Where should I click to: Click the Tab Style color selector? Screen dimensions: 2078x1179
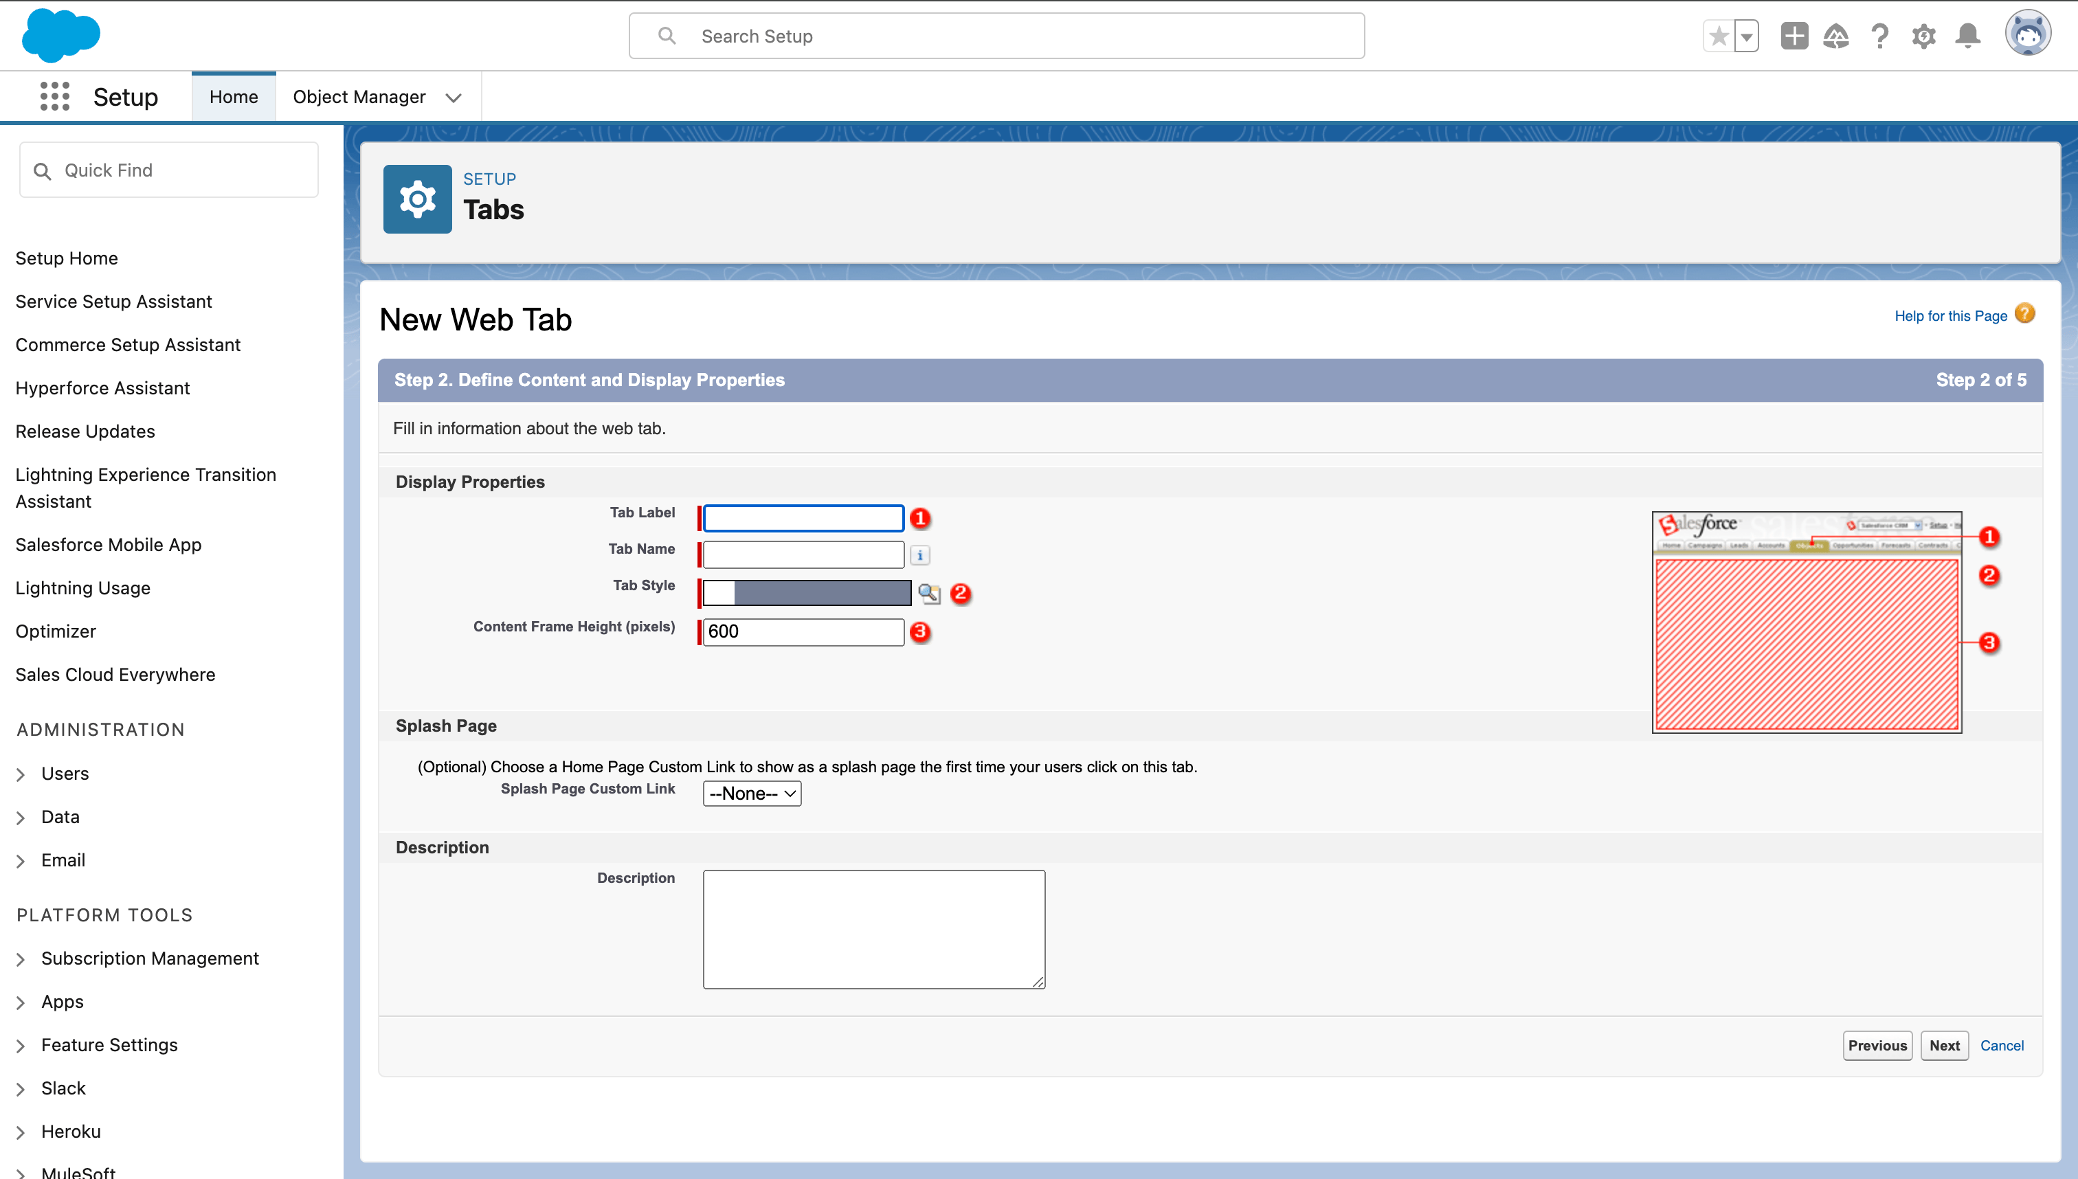(x=807, y=593)
